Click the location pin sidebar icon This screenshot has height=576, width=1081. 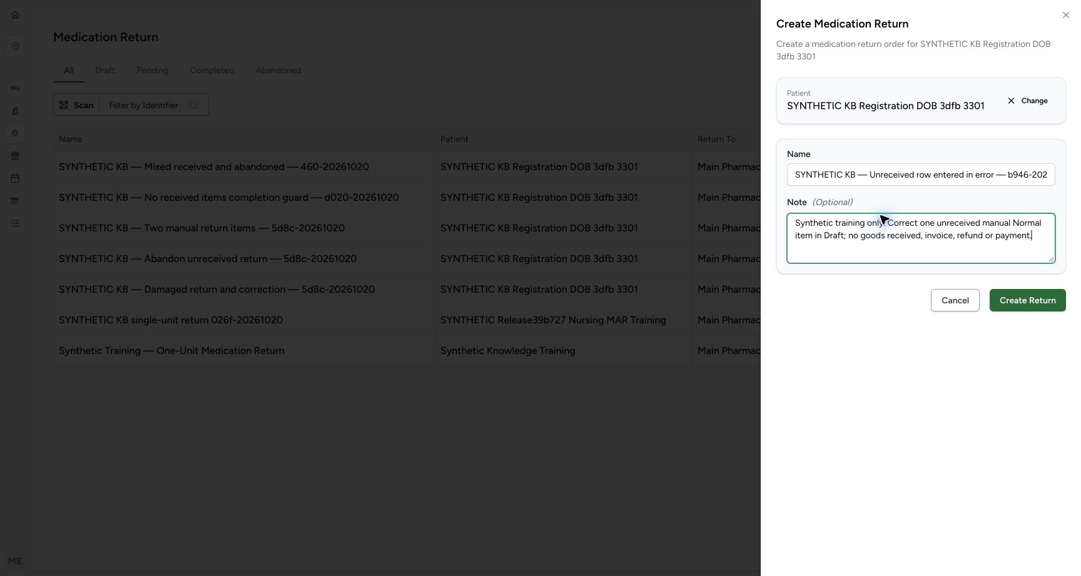point(15,46)
